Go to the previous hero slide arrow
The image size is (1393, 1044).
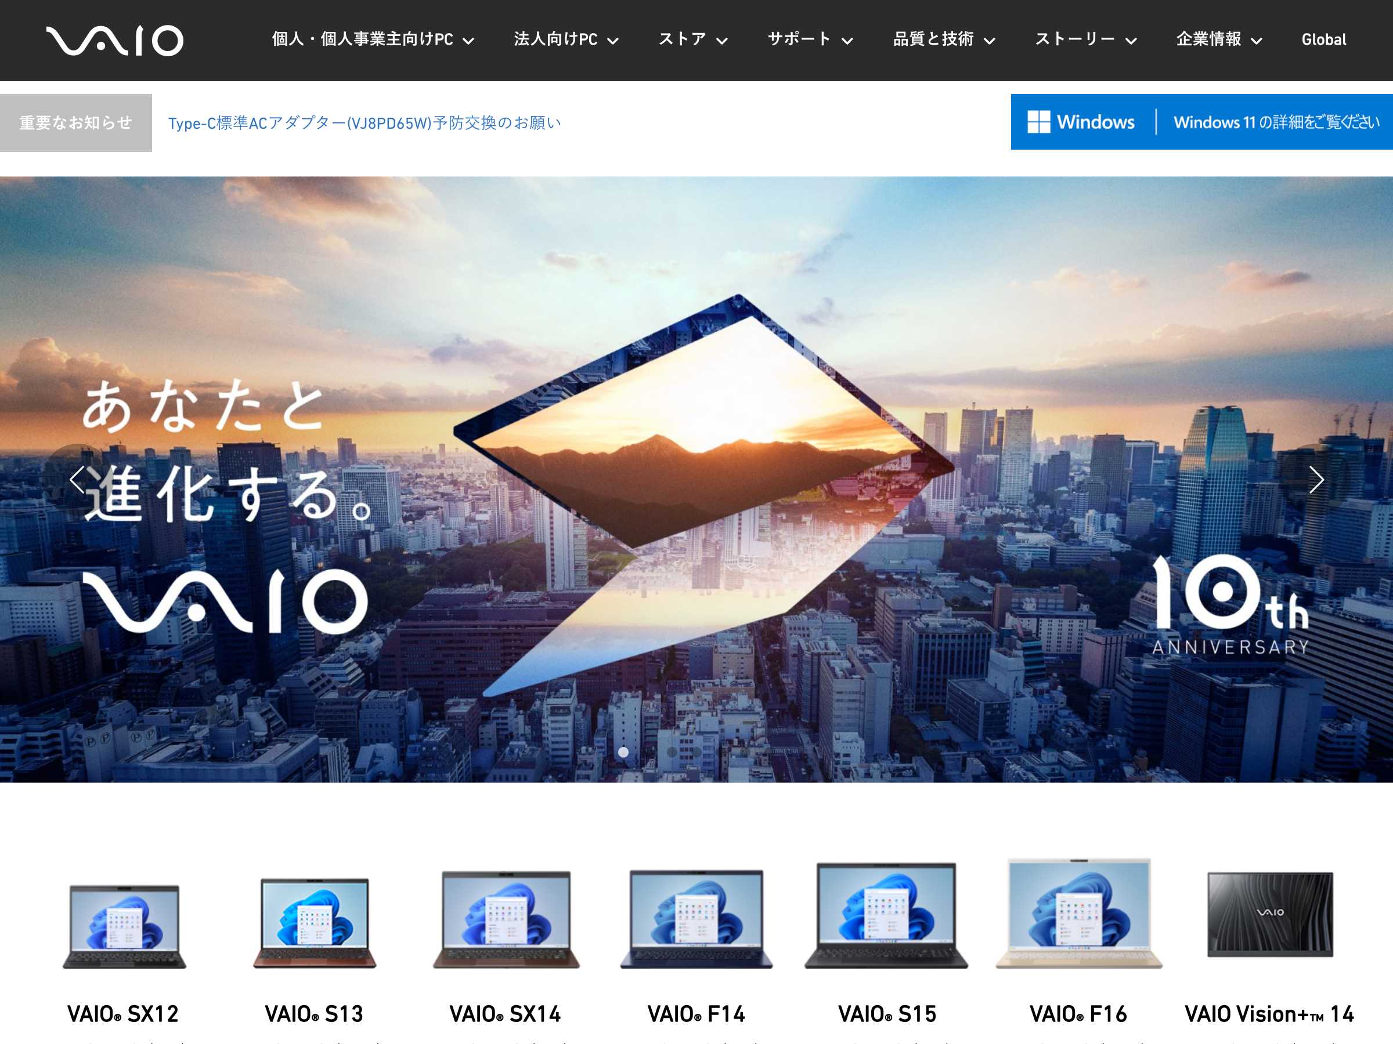(77, 480)
